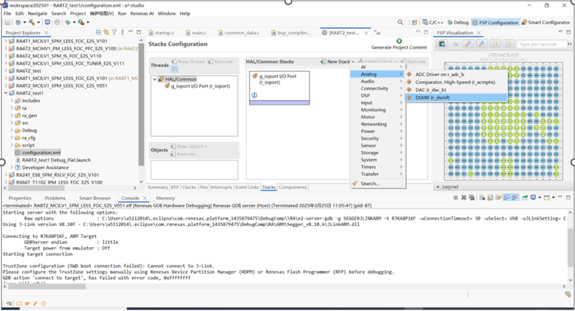Click the green Generate Project Content icon
Viewport: 575px width, 311px height.
[x=399, y=41]
